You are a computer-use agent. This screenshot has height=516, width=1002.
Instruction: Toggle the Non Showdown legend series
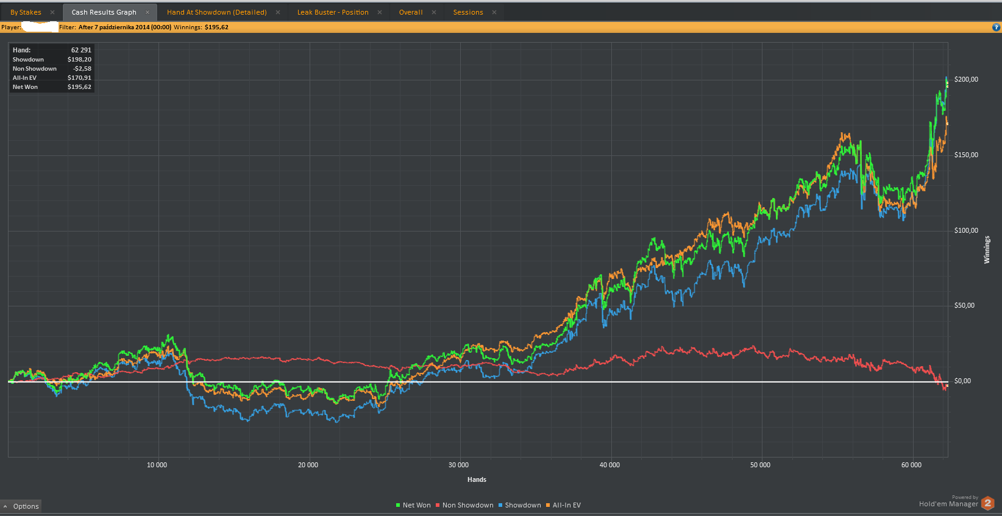pyautogui.click(x=464, y=505)
